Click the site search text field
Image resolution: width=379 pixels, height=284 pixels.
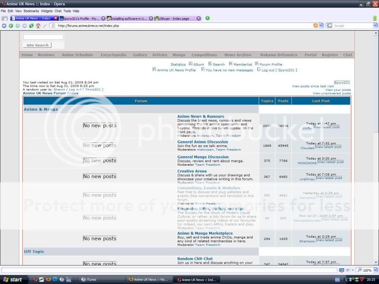coord(43,37)
